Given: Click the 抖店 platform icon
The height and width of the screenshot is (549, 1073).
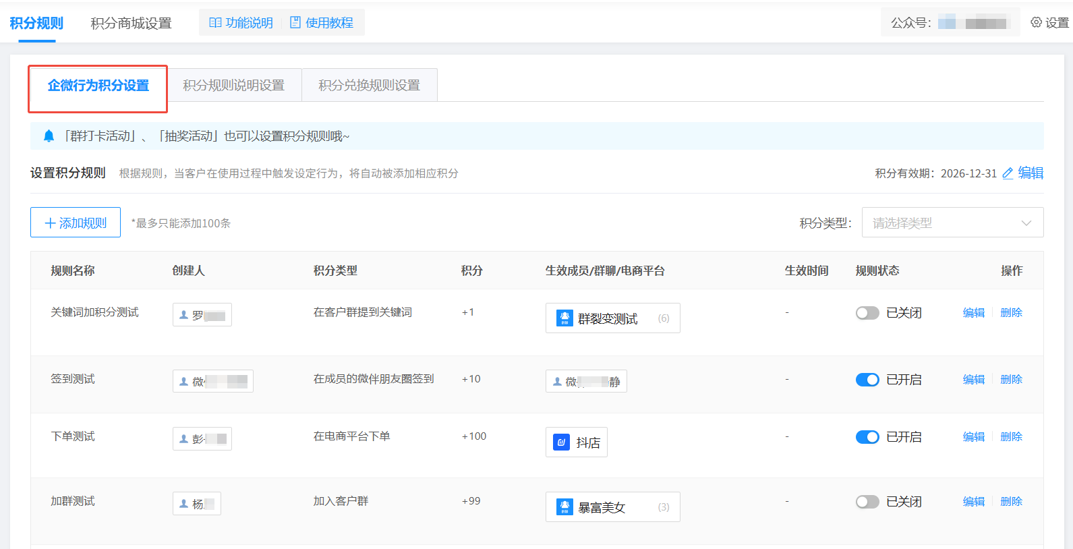Looking at the screenshot, I should (561, 442).
